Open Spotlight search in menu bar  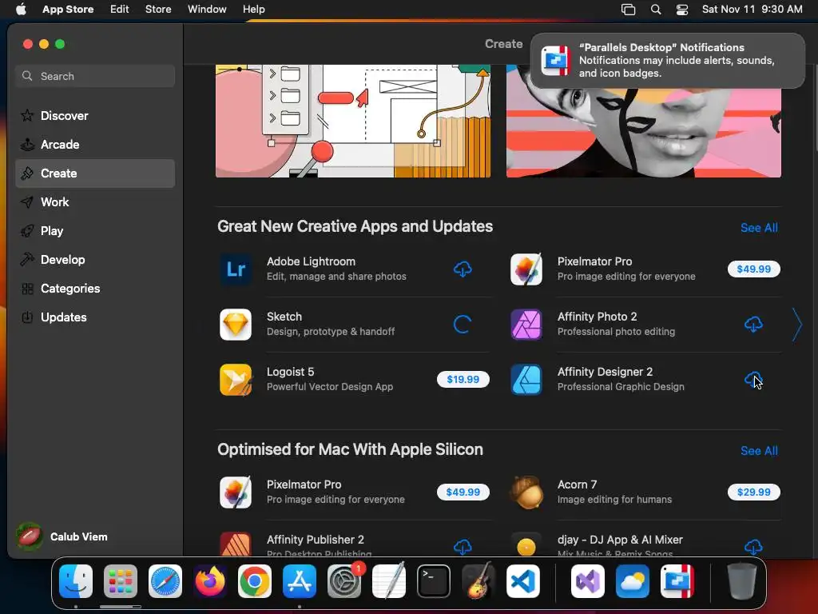click(656, 9)
